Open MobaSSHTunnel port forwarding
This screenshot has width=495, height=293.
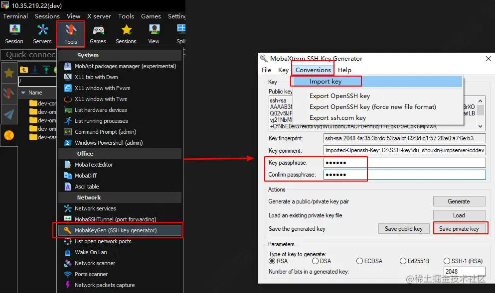[120, 219]
